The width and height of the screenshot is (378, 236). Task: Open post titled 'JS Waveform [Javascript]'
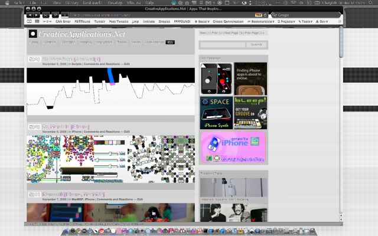coord(71,59)
